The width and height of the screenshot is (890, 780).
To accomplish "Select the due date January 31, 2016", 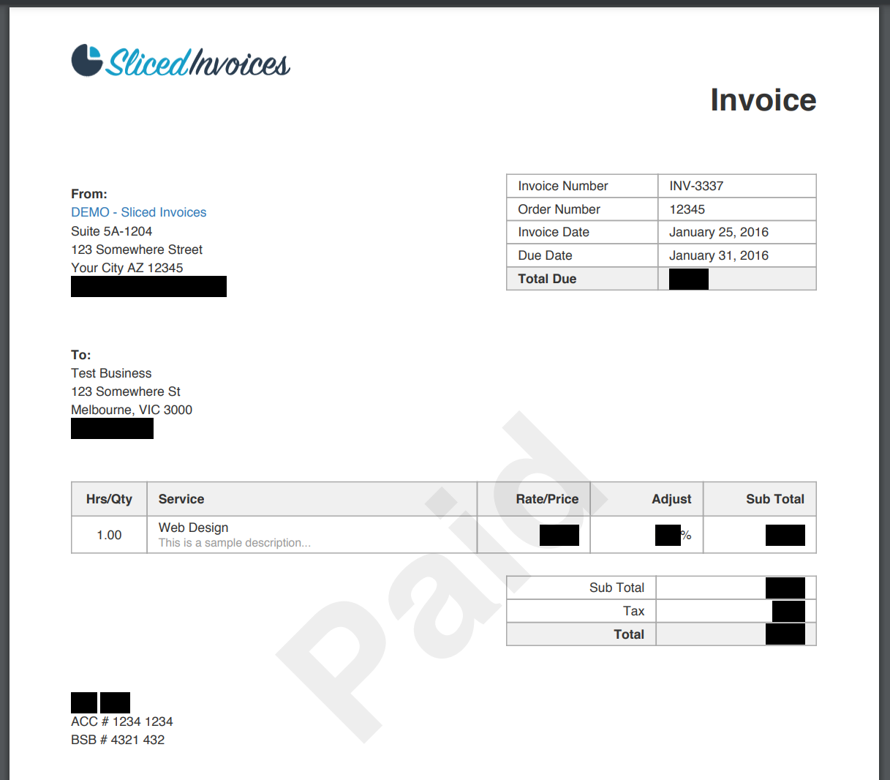I will tap(719, 255).
